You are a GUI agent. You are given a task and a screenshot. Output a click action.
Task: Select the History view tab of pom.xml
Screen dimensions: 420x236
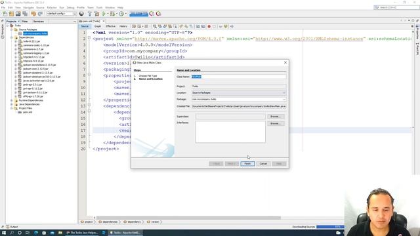click(123, 26)
